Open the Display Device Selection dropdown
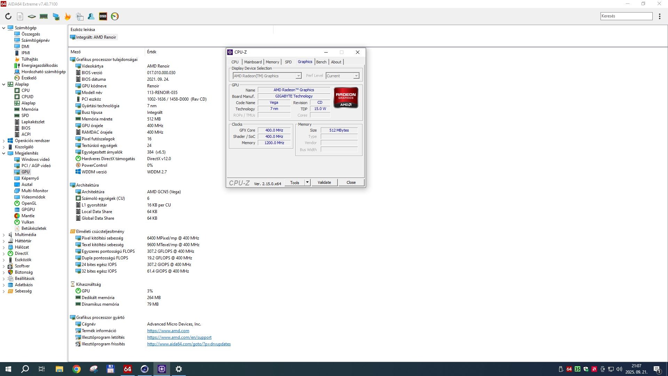668x376 pixels. point(298,76)
